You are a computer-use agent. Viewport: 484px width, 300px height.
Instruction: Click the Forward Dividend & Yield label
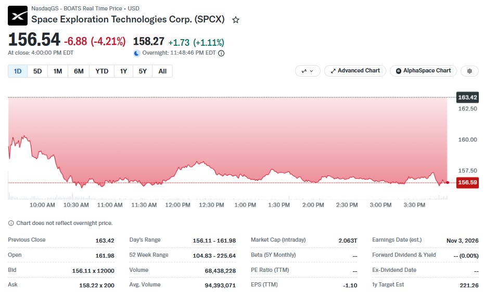[x=404, y=255]
